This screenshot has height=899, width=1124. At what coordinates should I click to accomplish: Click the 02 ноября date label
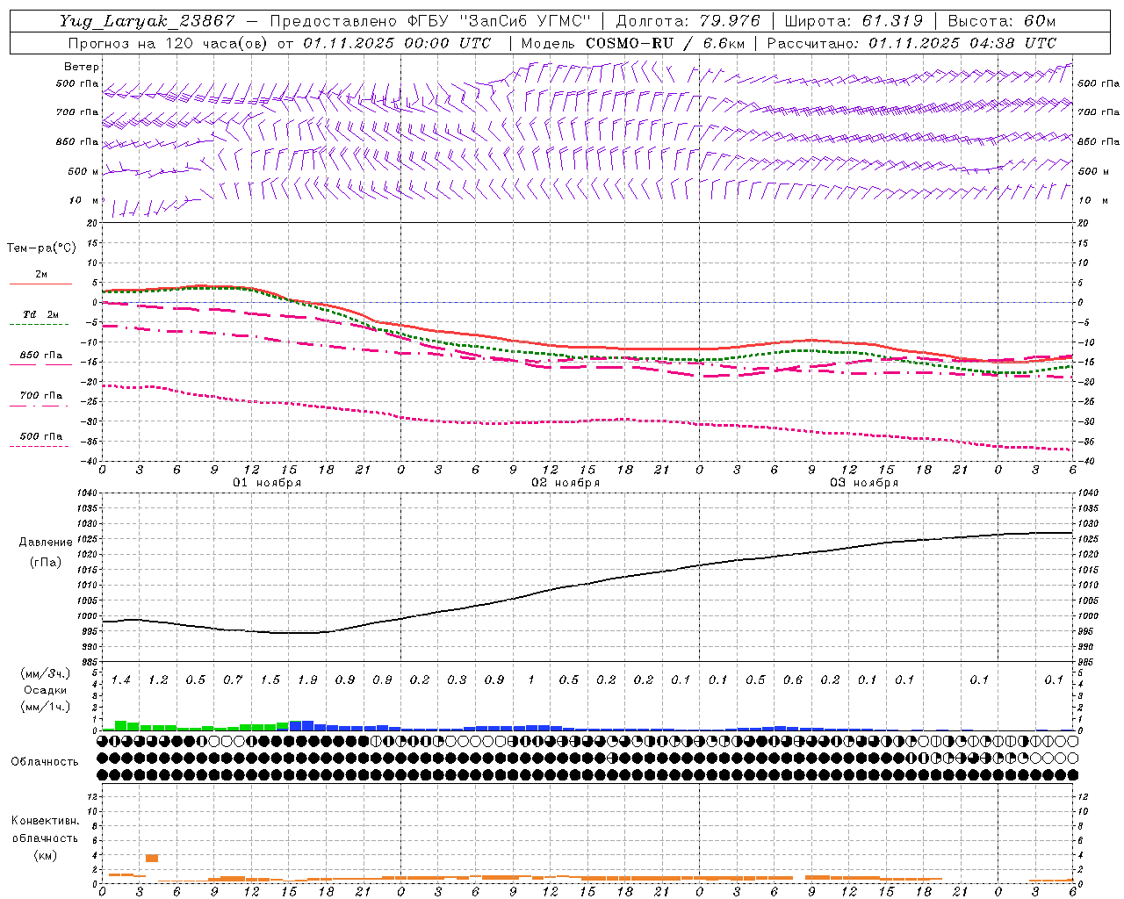click(x=566, y=483)
